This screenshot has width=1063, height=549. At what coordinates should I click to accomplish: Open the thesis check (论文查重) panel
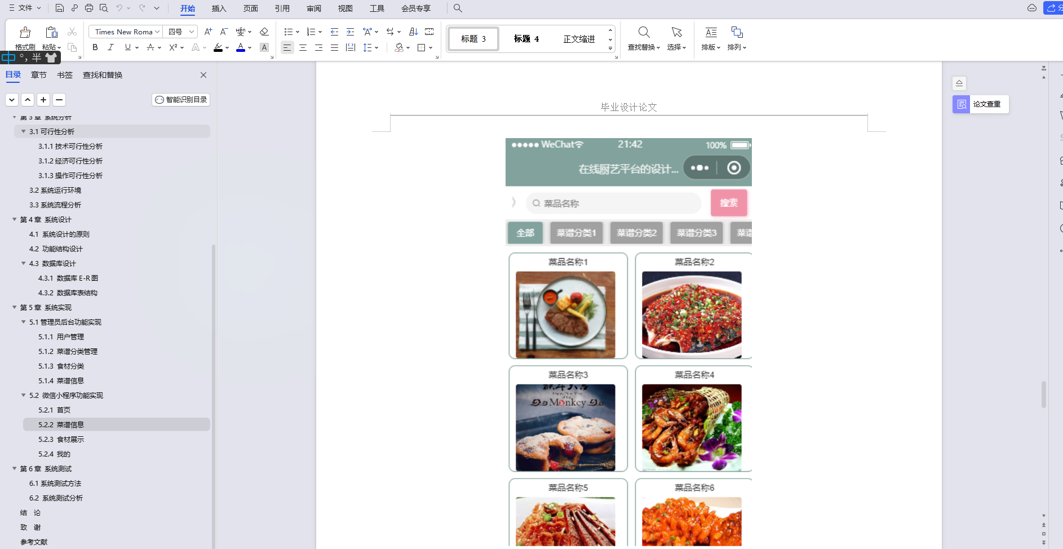[x=981, y=104]
